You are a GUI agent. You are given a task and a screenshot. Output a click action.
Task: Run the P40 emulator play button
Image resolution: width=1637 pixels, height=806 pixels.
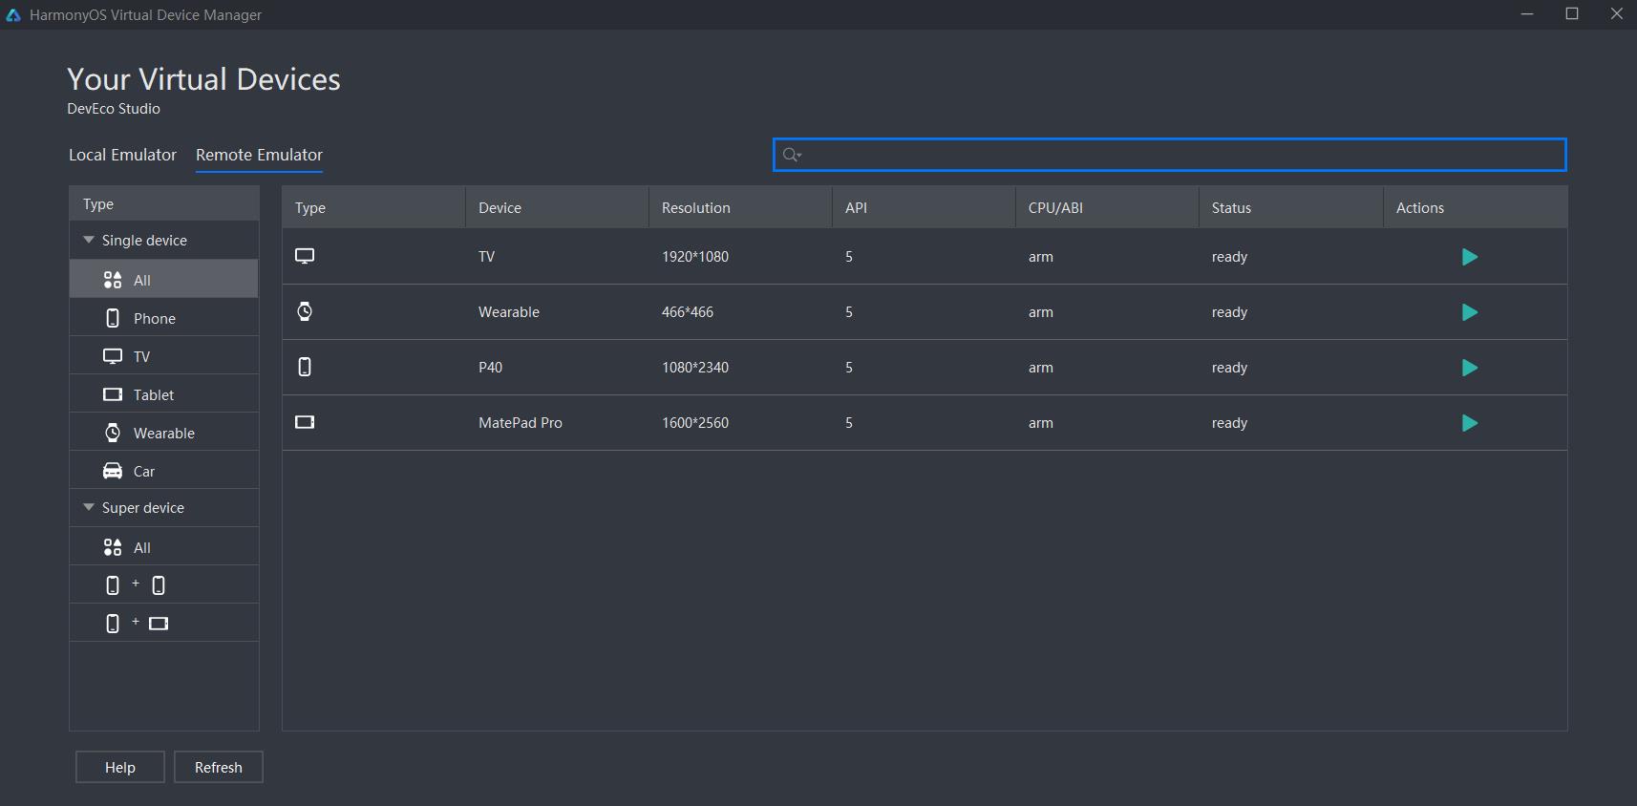pos(1470,368)
